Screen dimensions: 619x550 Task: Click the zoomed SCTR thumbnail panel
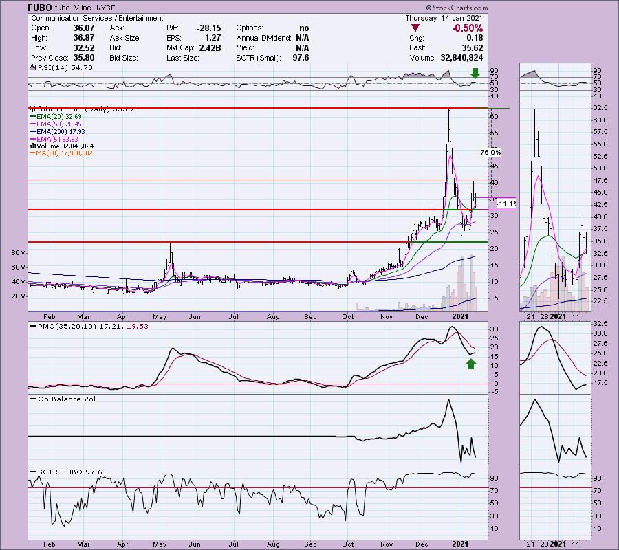tap(555, 503)
